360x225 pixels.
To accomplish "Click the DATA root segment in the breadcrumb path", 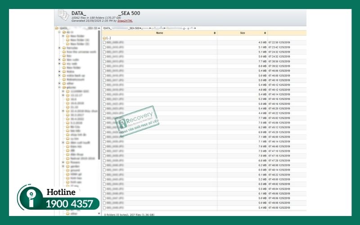I will (108, 28).
